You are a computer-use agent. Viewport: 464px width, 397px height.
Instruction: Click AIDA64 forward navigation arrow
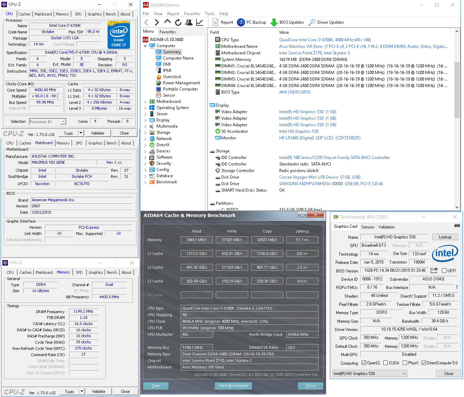pyautogui.click(x=157, y=22)
